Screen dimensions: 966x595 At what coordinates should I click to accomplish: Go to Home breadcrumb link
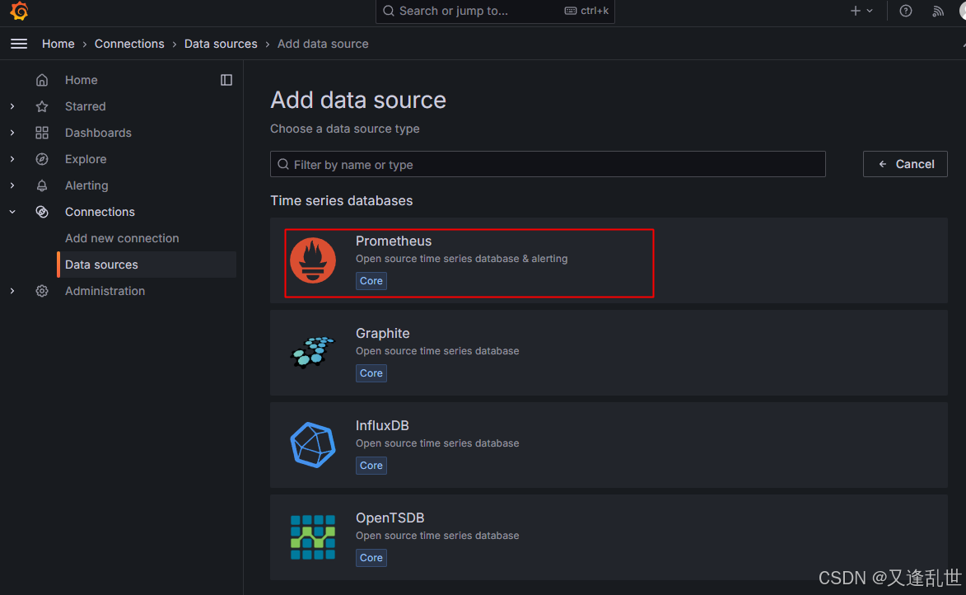[58, 44]
